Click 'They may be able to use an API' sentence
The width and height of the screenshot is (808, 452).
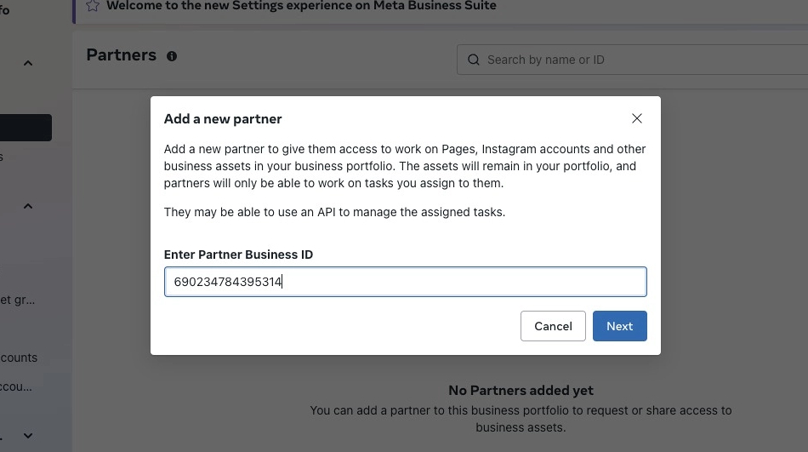tap(334, 212)
